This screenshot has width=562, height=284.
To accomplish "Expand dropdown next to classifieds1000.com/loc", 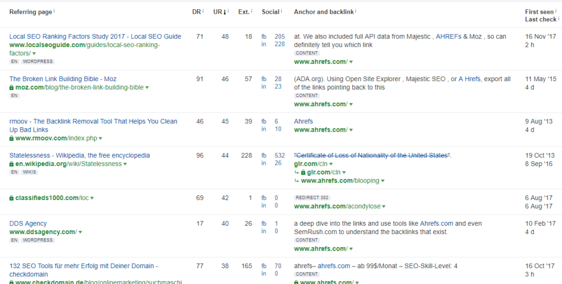I will coord(92,198).
